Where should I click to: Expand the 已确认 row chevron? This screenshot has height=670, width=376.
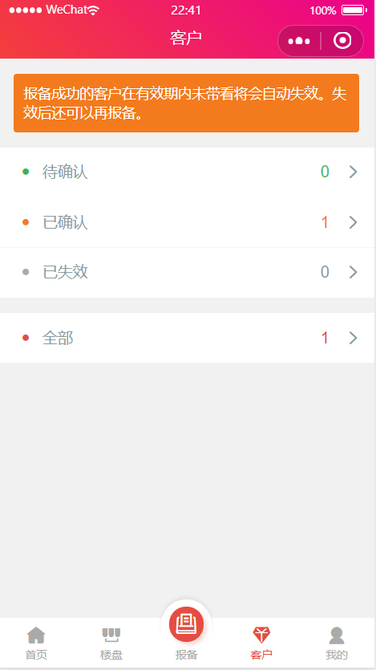tap(353, 222)
